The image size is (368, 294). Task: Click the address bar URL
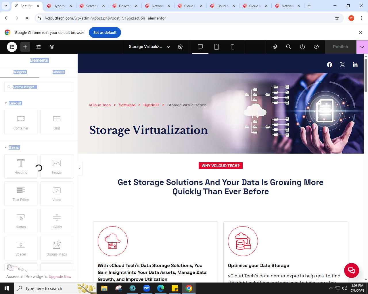pos(106,18)
